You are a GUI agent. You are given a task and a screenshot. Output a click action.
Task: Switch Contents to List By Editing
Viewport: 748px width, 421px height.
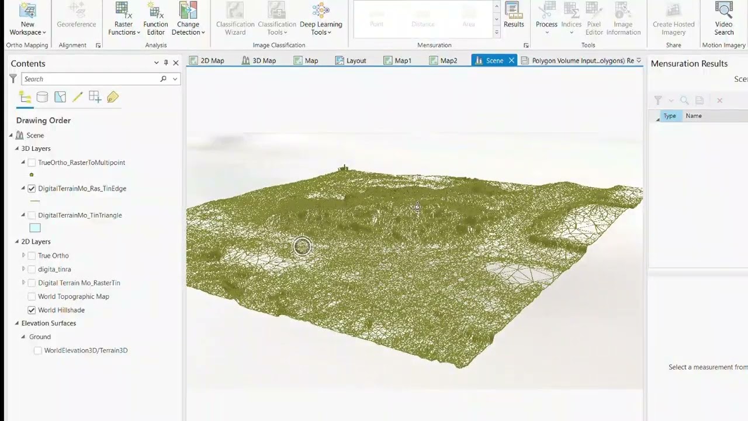click(77, 98)
